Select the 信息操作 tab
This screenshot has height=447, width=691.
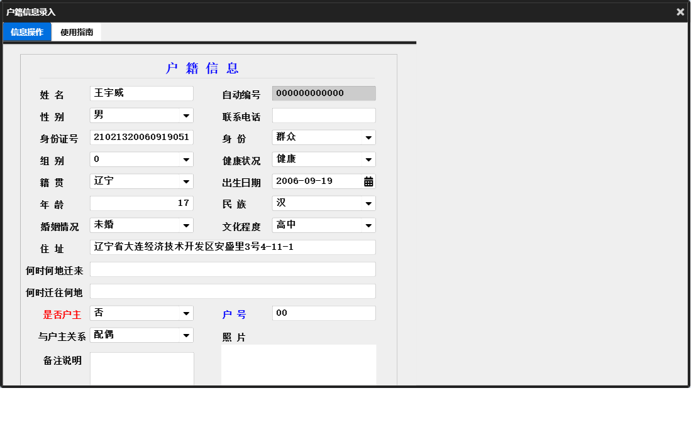tap(26, 31)
